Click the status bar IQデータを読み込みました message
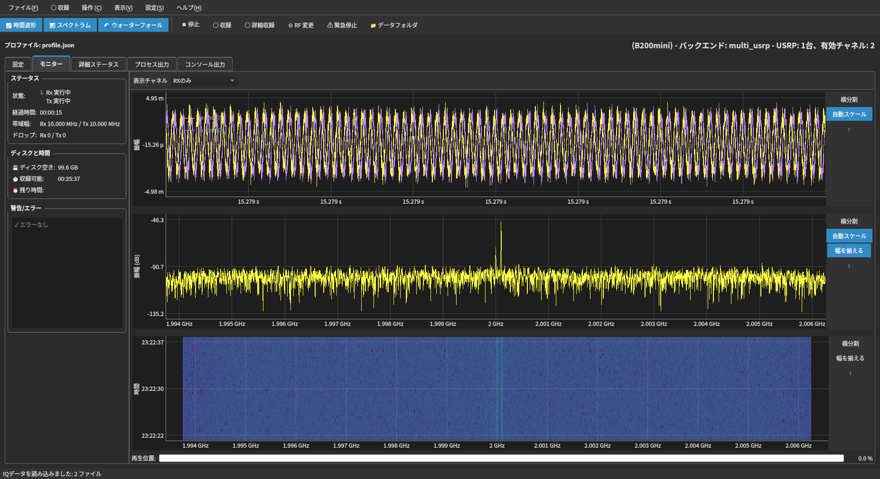The width and height of the screenshot is (880, 479). [52, 474]
